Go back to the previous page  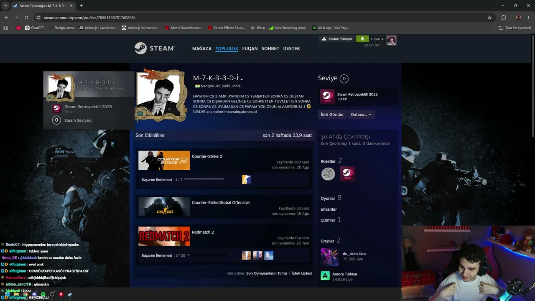coord(6,18)
